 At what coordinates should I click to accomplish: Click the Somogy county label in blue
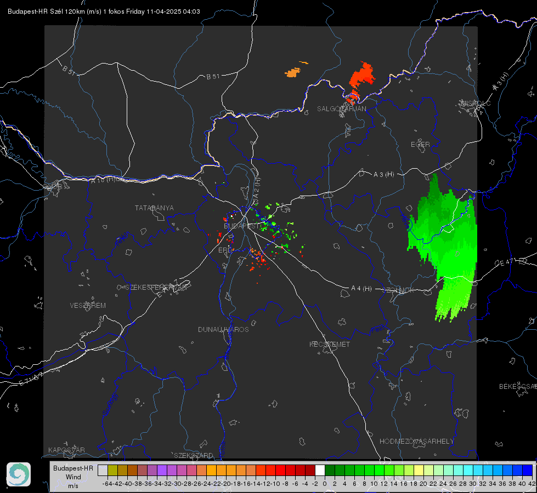click(109, 405)
